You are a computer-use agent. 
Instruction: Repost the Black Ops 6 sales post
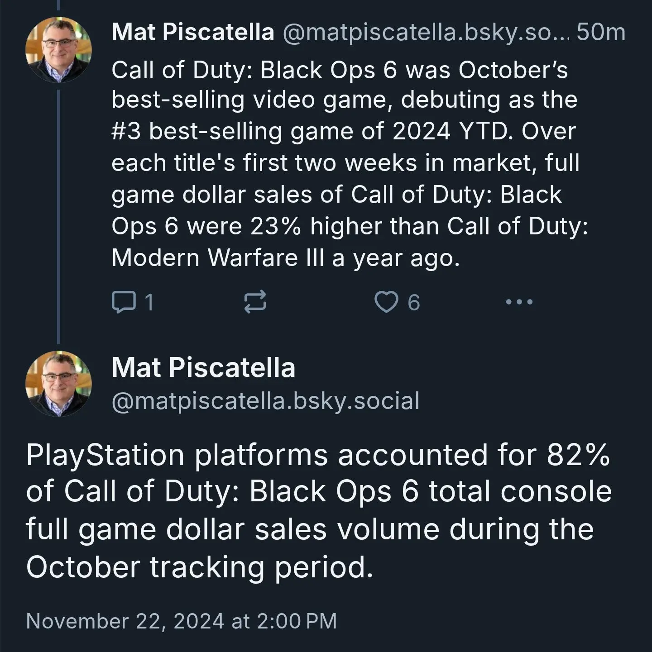click(x=255, y=302)
